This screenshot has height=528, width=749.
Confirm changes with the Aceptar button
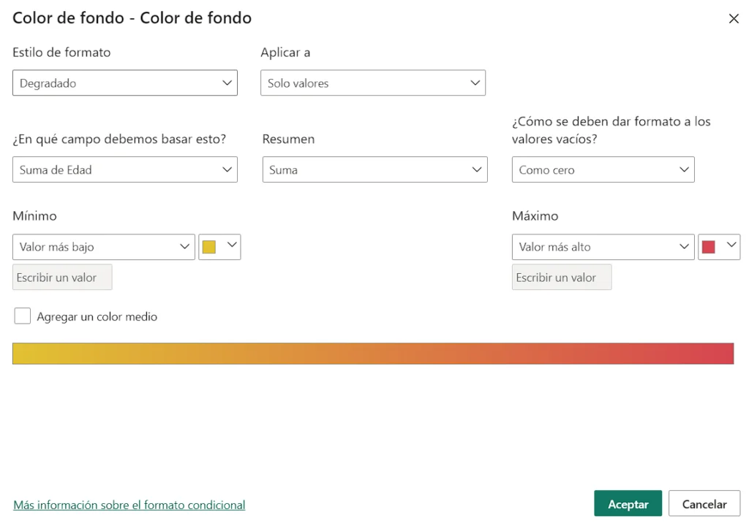[628, 503]
